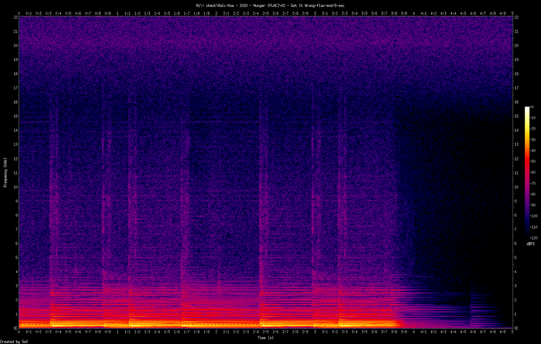Click '20' on the right frequency axis

[516, 46]
